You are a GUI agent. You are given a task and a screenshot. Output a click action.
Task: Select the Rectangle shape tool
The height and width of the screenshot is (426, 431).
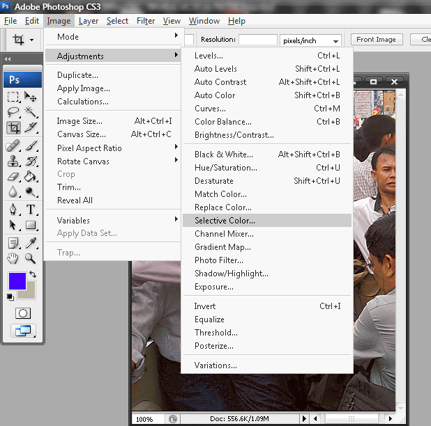(31, 225)
